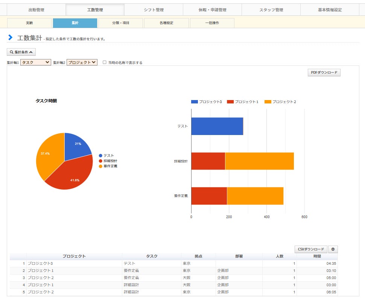Click the blue プロジェクト3 legend swatch
This screenshot has height=299, width=365.
coord(194,102)
